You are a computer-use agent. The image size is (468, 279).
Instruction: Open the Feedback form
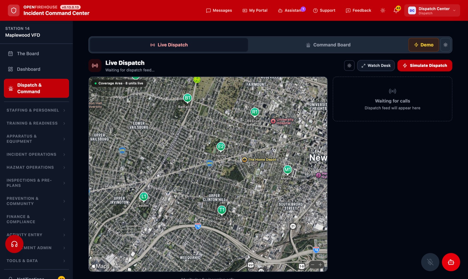358,11
